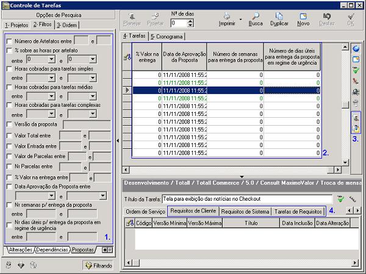The width and height of the screenshot is (366, 274).
Task: Collapse left panel with splitter arrow
Action: pos(118,140)
